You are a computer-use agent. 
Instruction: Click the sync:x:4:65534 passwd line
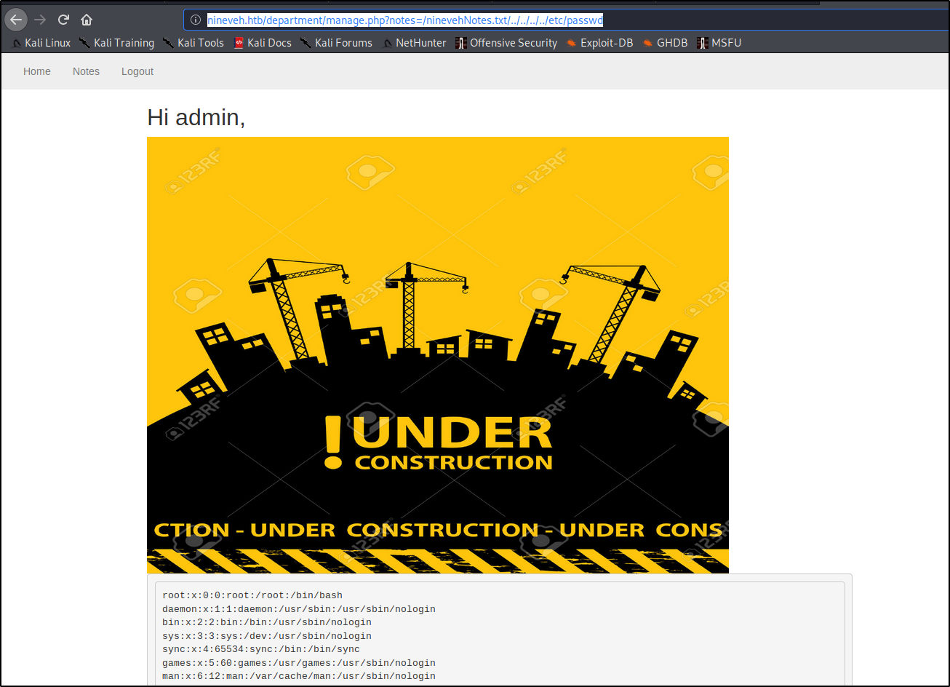click(261, 649)
